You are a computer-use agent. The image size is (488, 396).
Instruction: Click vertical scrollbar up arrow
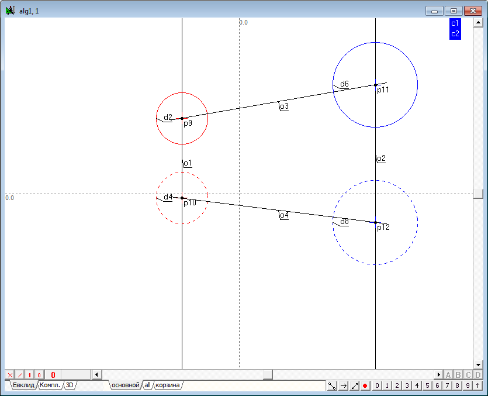coord(478,22)
